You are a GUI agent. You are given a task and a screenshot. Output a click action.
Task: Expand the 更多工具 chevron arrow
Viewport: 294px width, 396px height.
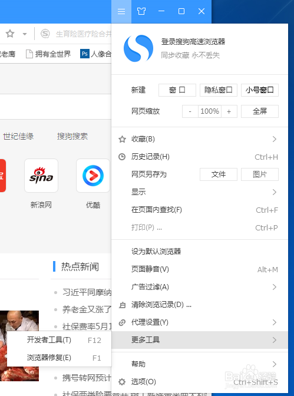(x=275, y=340)
